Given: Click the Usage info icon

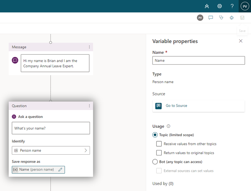Looking at the screenshot, I should 168,126.
